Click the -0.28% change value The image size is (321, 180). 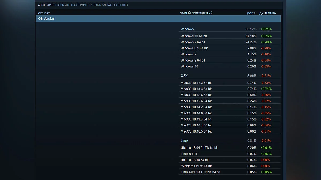(266, 48)
